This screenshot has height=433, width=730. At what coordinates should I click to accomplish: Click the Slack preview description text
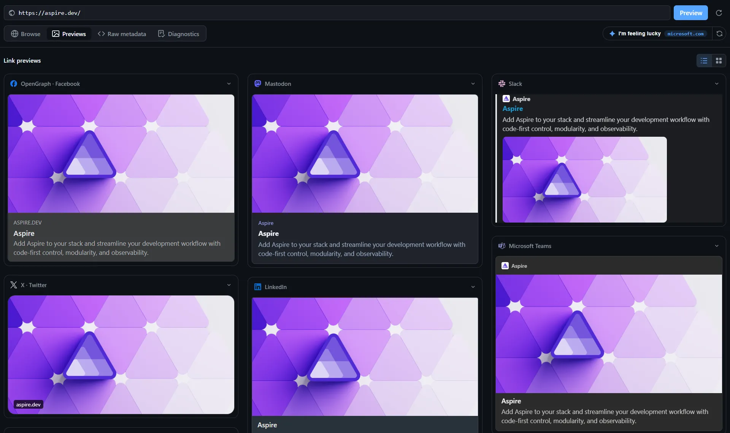(x=606, y=124)
